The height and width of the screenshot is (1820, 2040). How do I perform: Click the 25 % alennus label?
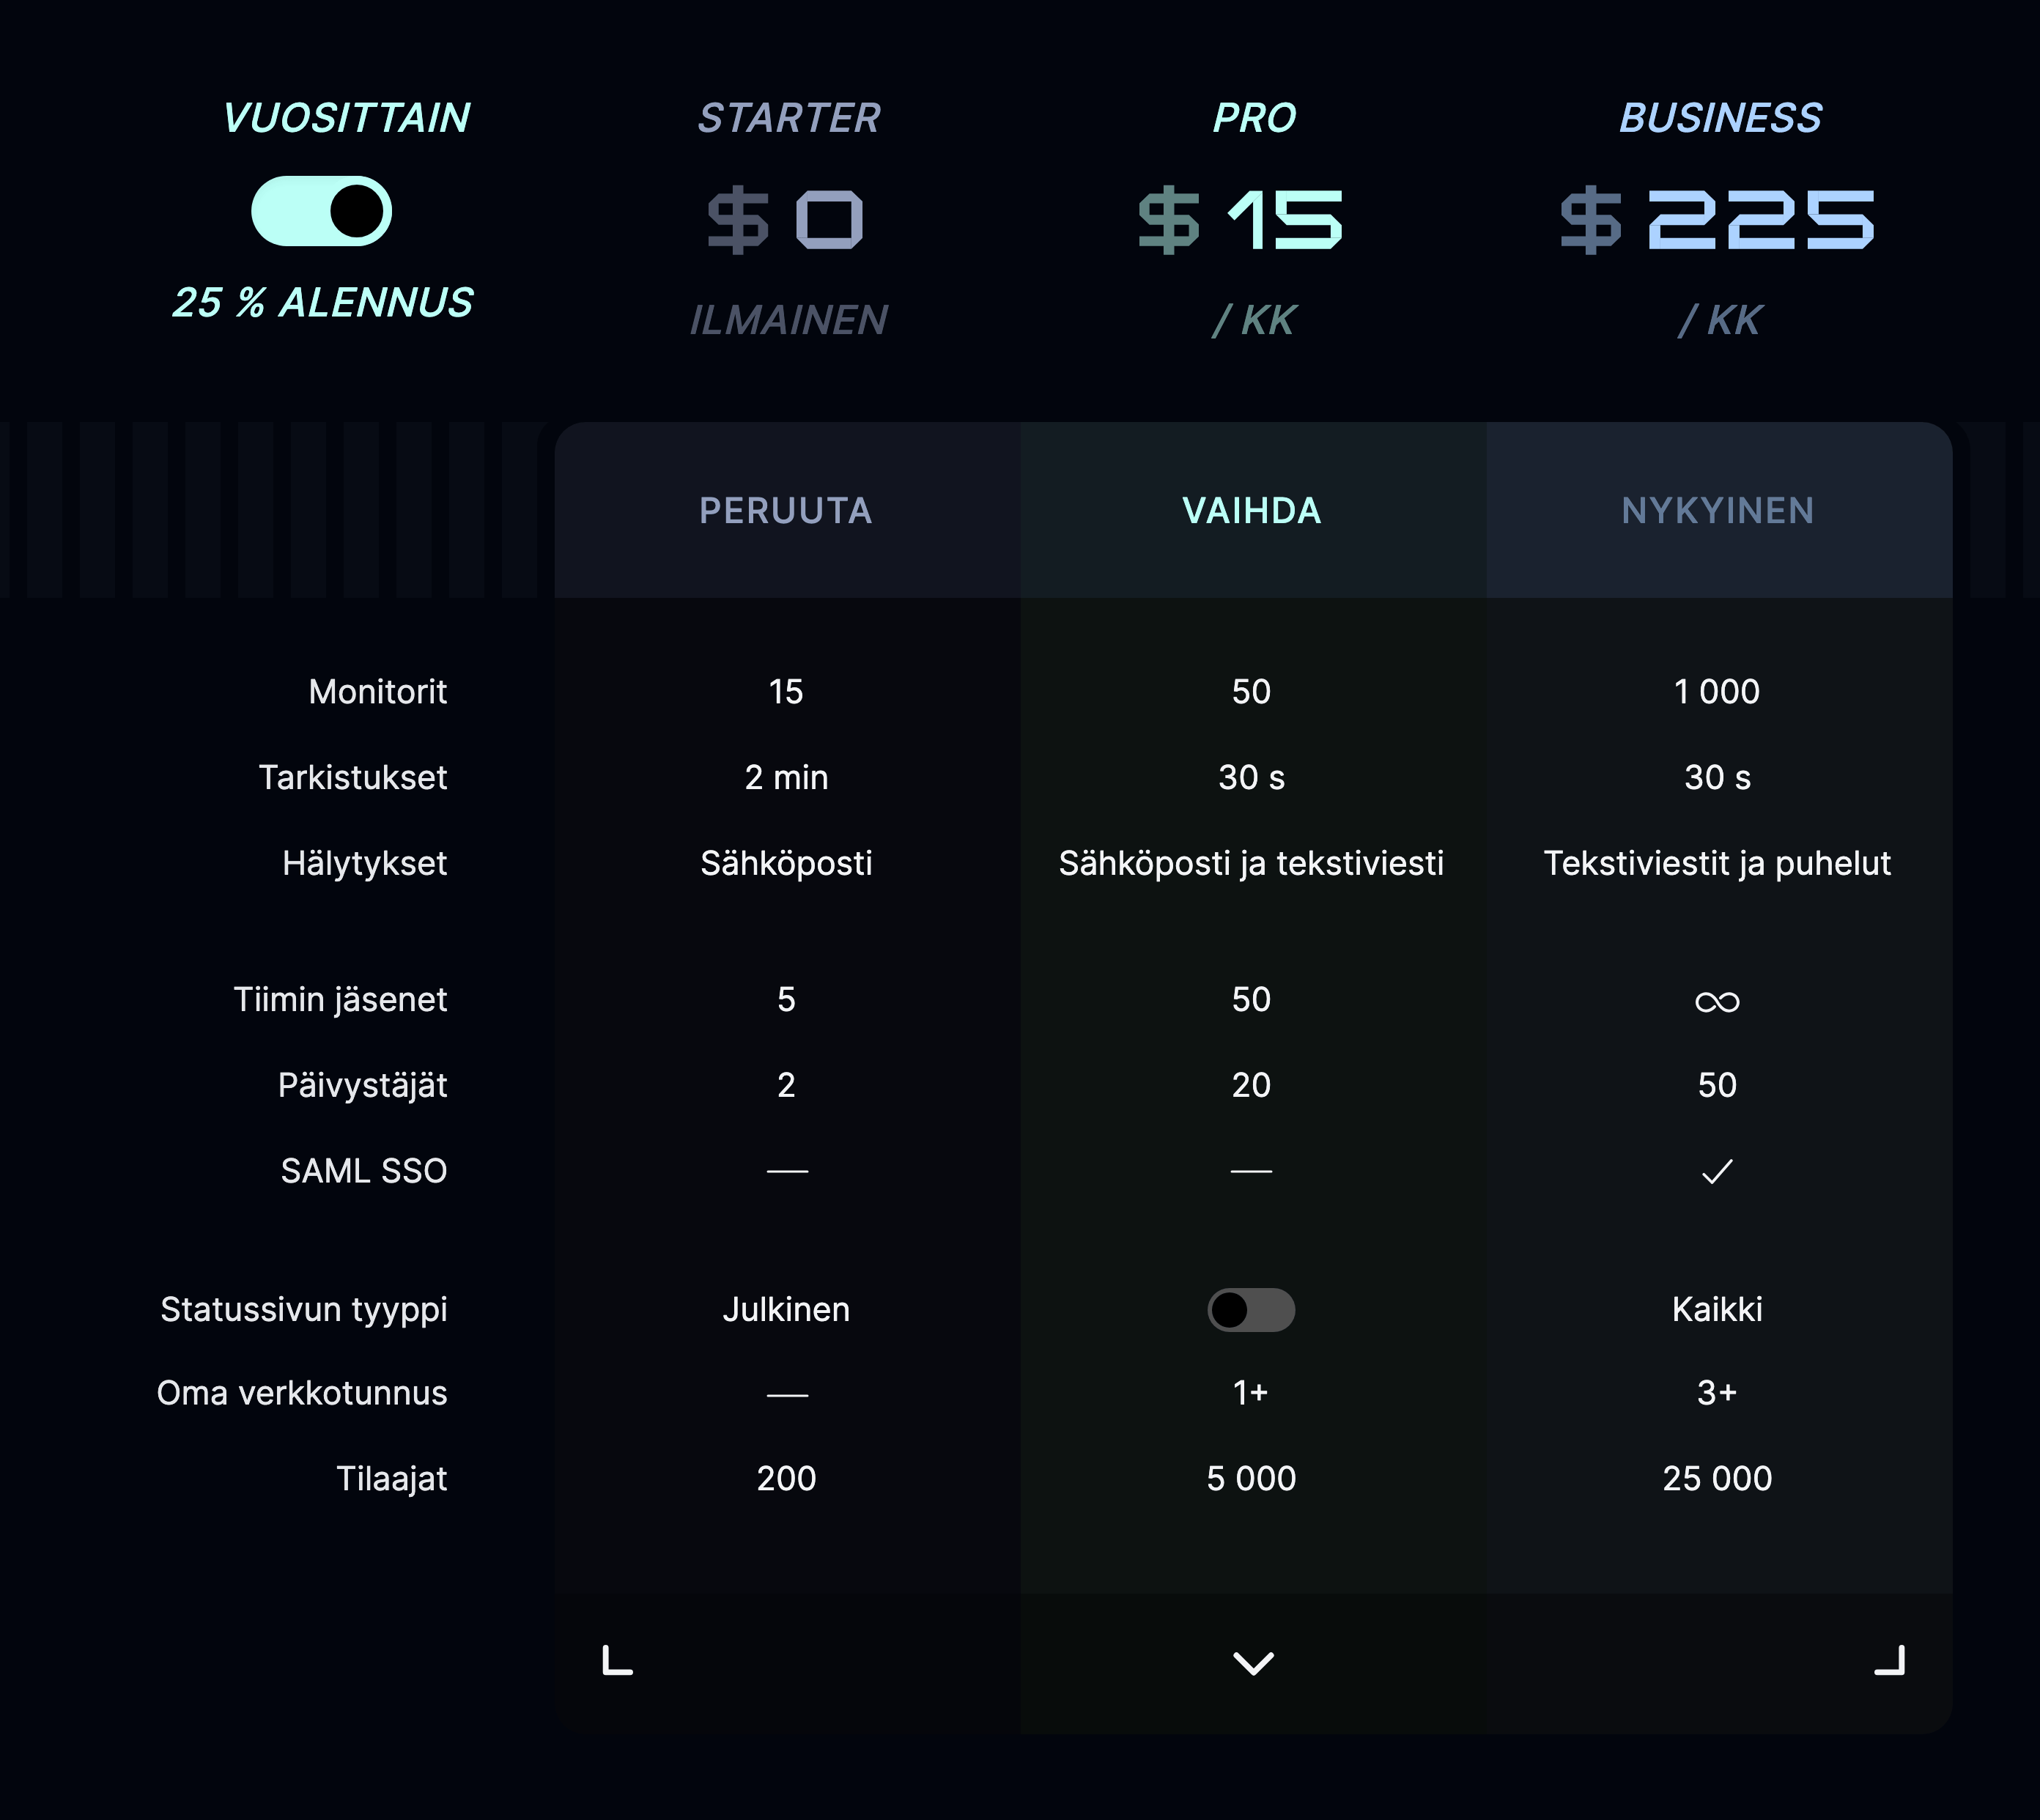tap(323, 302)
